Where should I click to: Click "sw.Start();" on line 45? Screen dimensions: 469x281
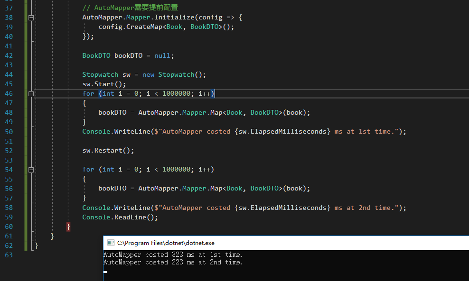click(104, 84)
